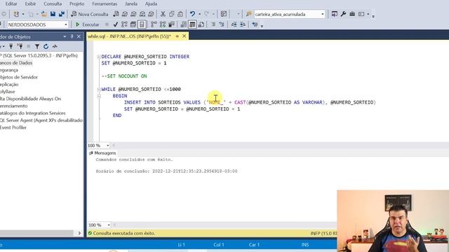Click the Refresh icon in Object Explorer
449x252 pixels.
[46, 46]
